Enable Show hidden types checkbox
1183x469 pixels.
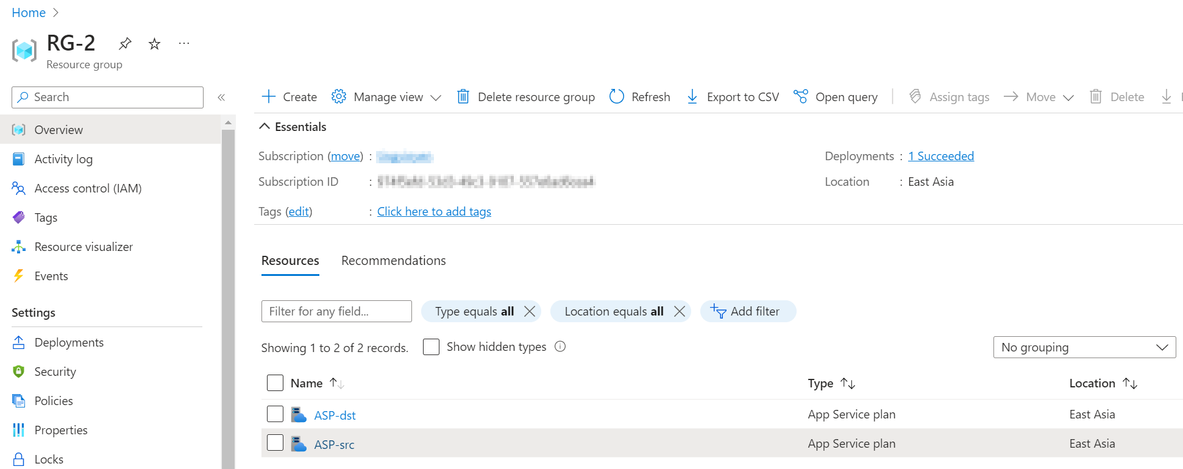431,347
